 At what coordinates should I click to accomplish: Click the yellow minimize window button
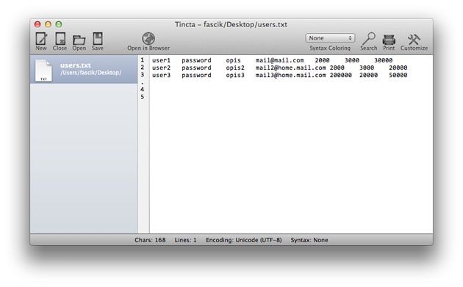coord(48,24)
